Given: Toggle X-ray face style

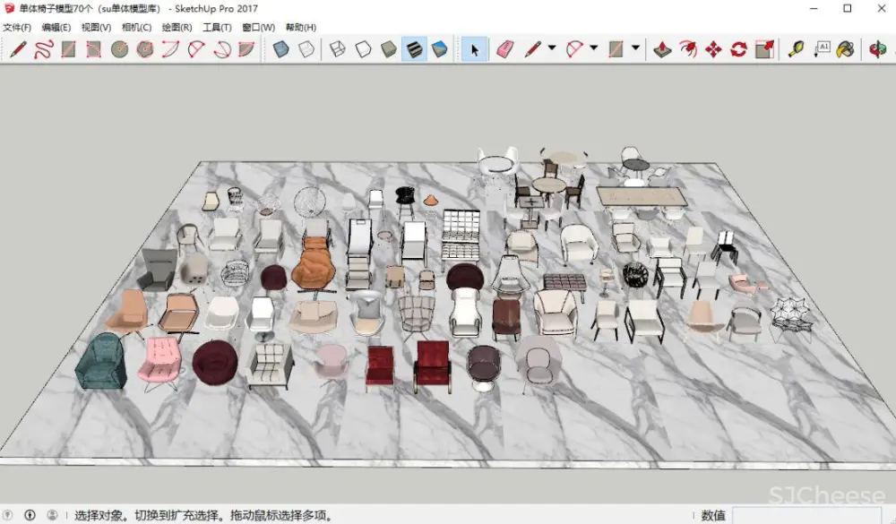Looking at the screenshot, I should (281, 49).
